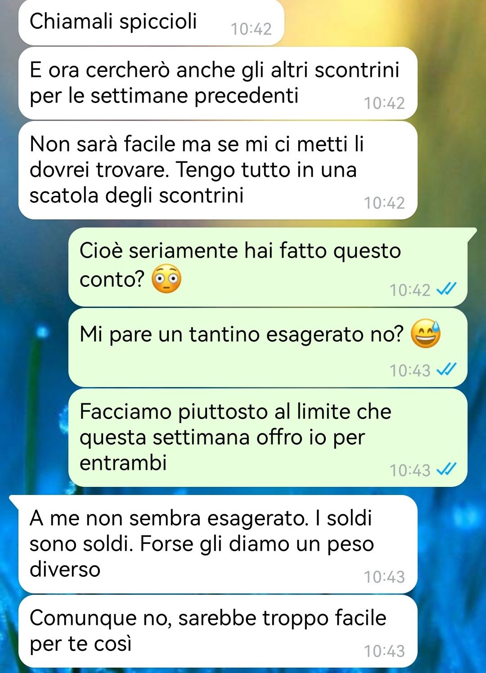
Task: Select the 'I soldi sono soldi' message
Action: pyautogui.click(x=213, y=544)
